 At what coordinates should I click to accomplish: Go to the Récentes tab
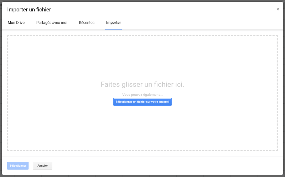point(87,23)
